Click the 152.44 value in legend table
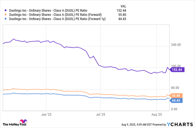Screen dimensions: 195x128 tap(121, 11)
